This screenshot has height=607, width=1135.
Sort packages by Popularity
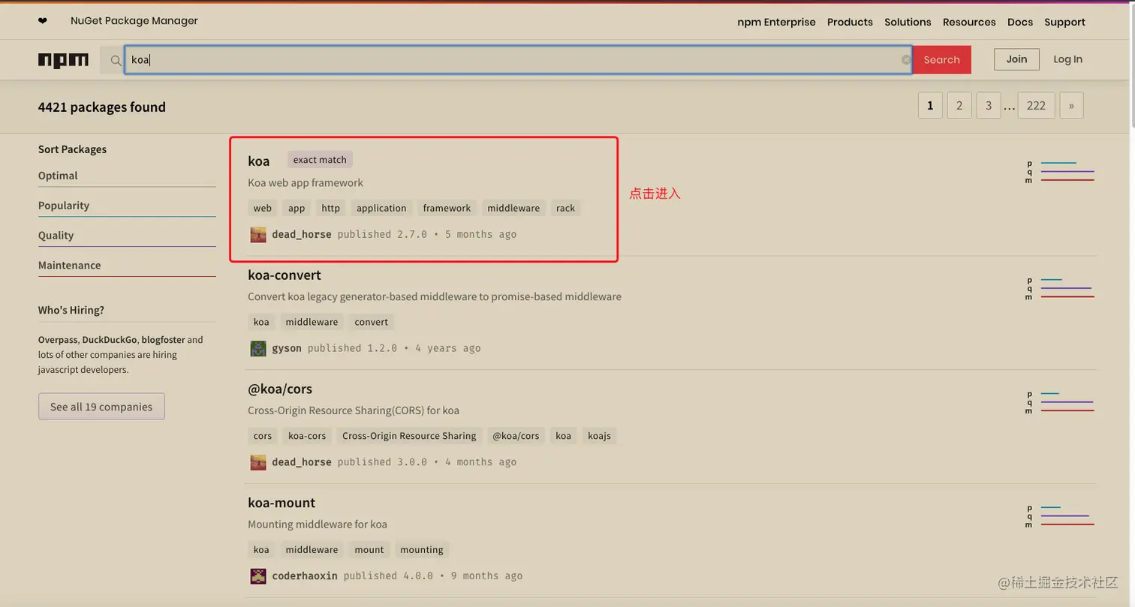click(x=64, y=206)
